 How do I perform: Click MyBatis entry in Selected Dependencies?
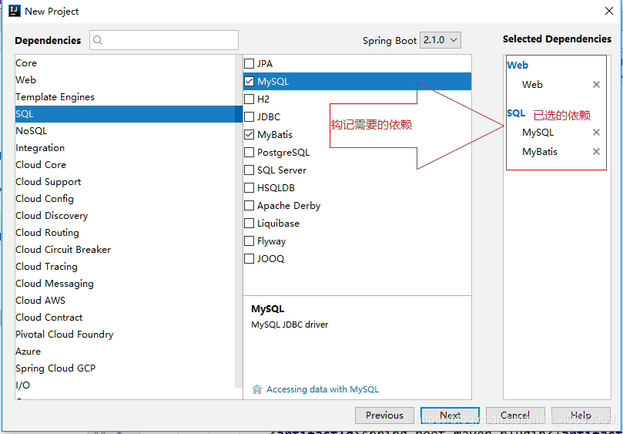point(540,152)
